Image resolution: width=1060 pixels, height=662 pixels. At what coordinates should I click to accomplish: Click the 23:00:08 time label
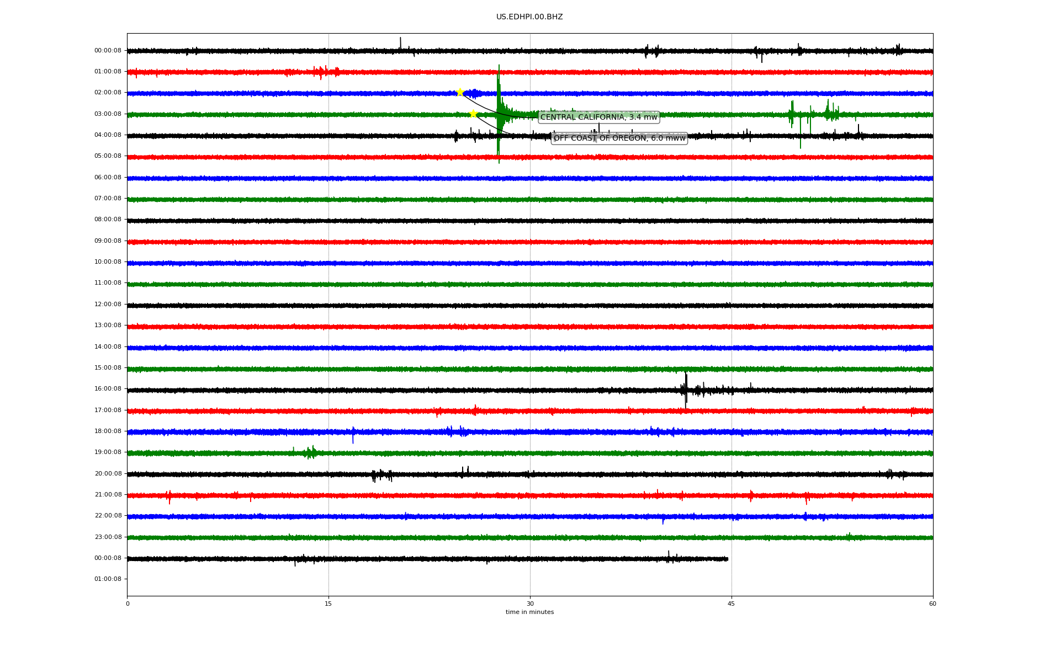pyautogui.click(x=108, y=537)
